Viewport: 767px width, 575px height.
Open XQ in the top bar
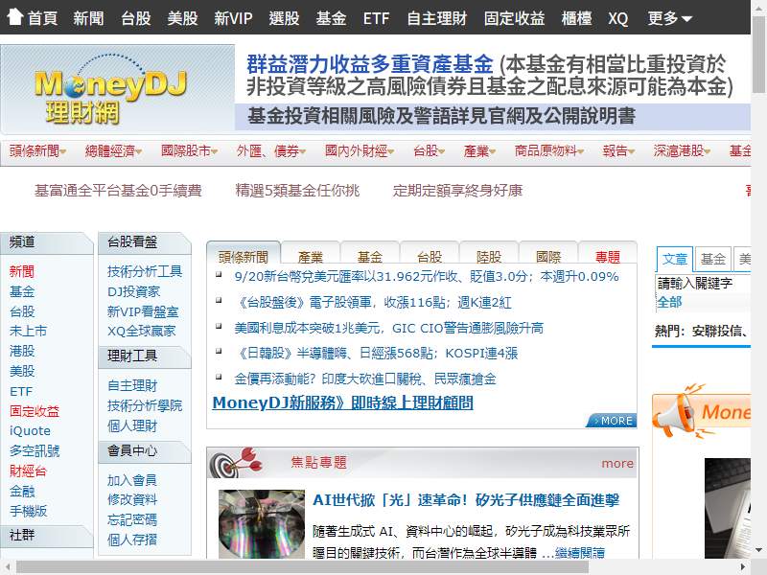(617, 18)
